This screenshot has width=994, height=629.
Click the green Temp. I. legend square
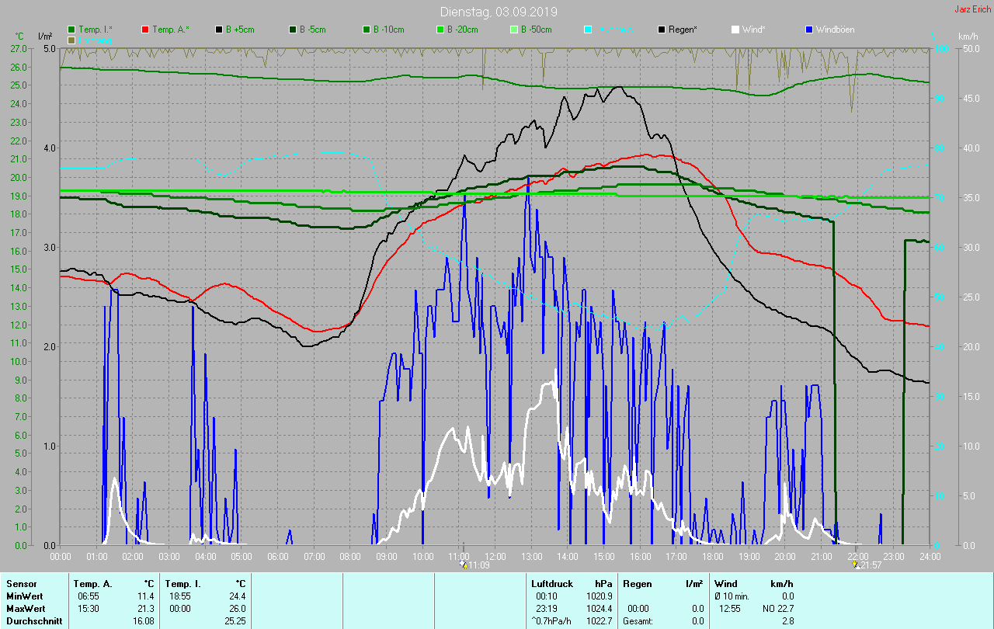[x=72, y=30]
